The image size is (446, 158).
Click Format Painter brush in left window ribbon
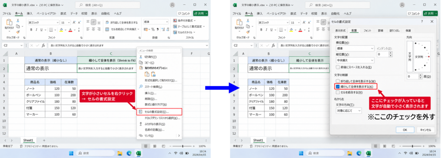pos(17,32)
